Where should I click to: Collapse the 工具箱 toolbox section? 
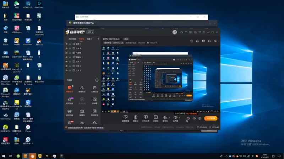pos(97,80)
